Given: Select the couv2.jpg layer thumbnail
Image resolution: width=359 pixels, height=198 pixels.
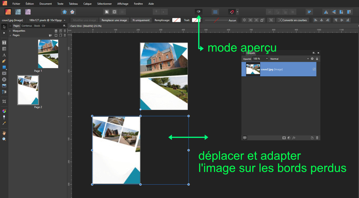Looking at the screenshot, I should 253,69.
